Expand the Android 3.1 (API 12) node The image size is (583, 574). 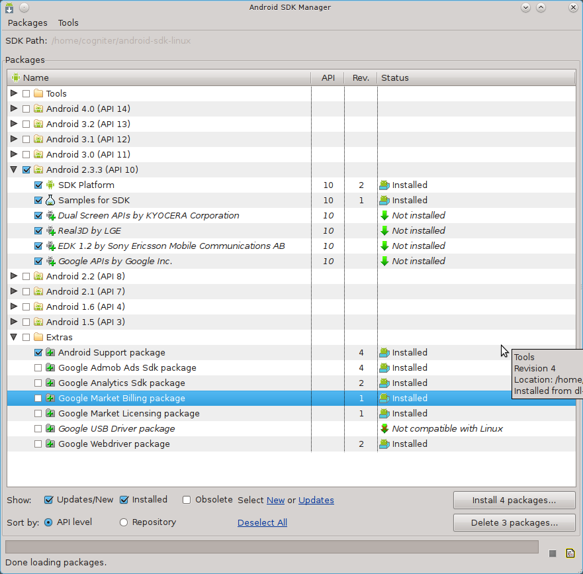click(x=14, y=139)
